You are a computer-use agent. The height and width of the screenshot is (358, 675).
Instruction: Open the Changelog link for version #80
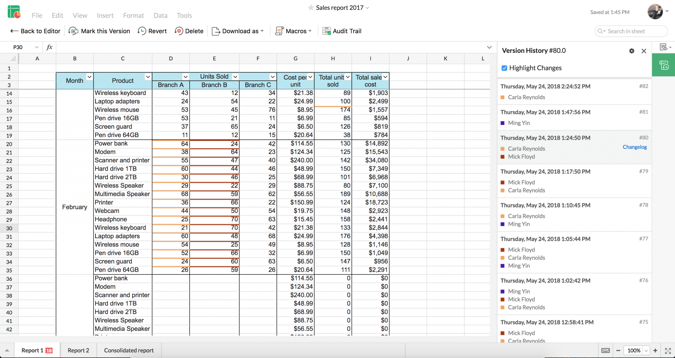(634, 147)
